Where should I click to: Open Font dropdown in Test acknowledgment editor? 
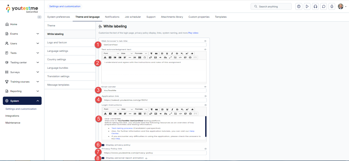pos(111,53)
